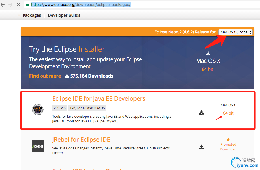Open Eclipse IDE for Java EE Developers title

coord(99,98)
